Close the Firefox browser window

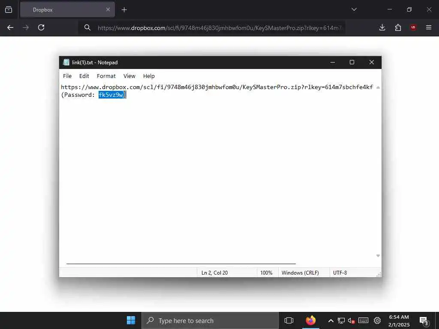click(429, 9)
